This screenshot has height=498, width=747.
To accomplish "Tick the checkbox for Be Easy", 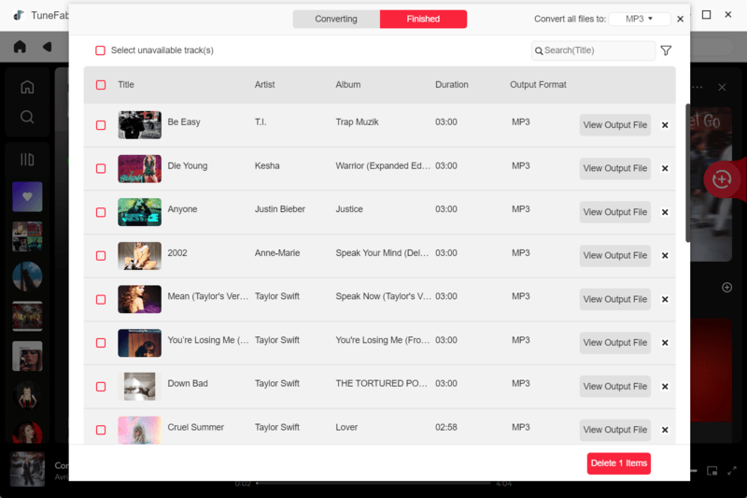I will pyautogui.click(x=101, y=125).
